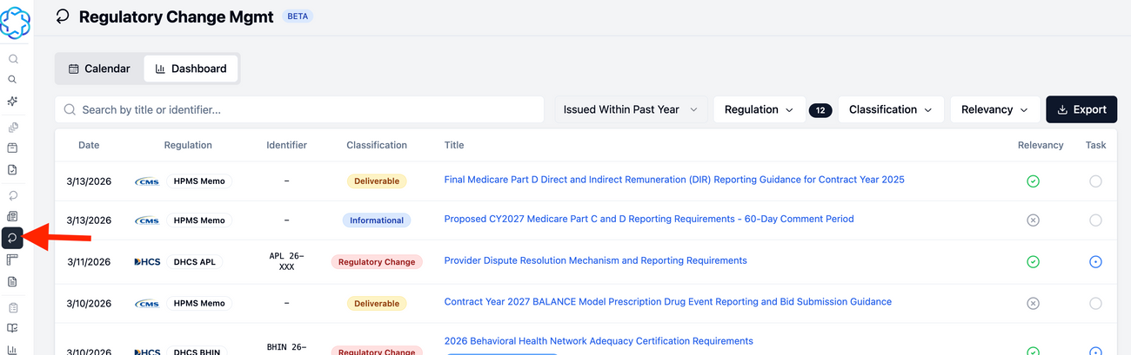Click the Regulatory Change Mgmt page title
This screenshot has height=355, width=1131.
[177, 16]
